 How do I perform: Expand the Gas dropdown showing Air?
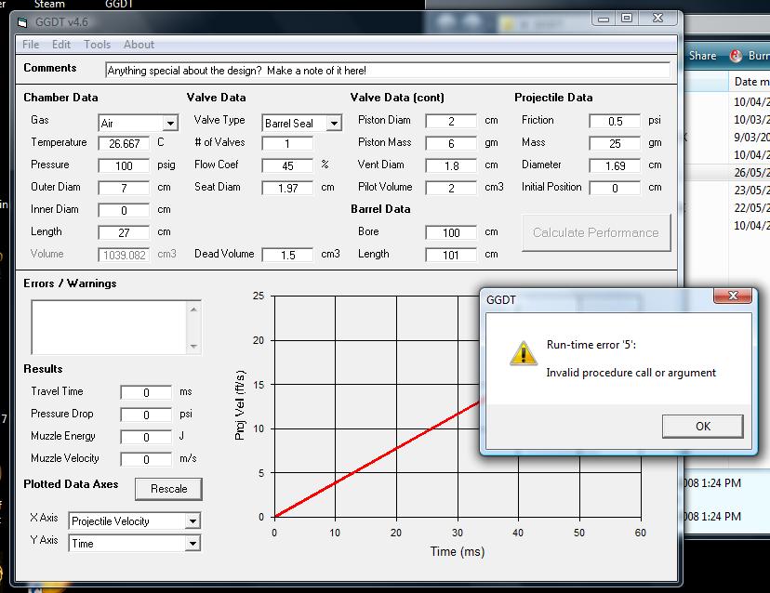170,124
